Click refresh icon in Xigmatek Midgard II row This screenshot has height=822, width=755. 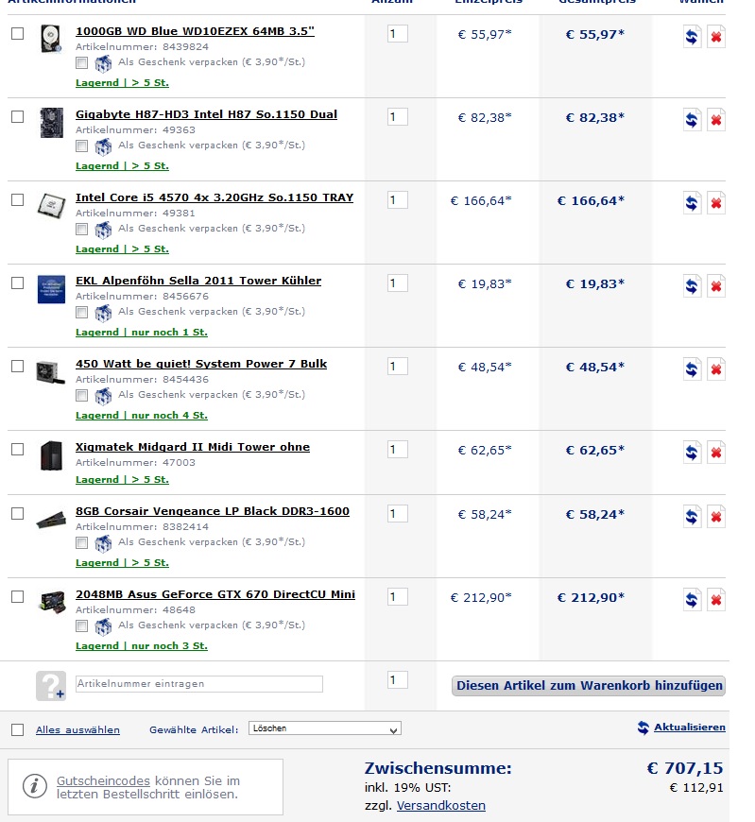[692, 453]
